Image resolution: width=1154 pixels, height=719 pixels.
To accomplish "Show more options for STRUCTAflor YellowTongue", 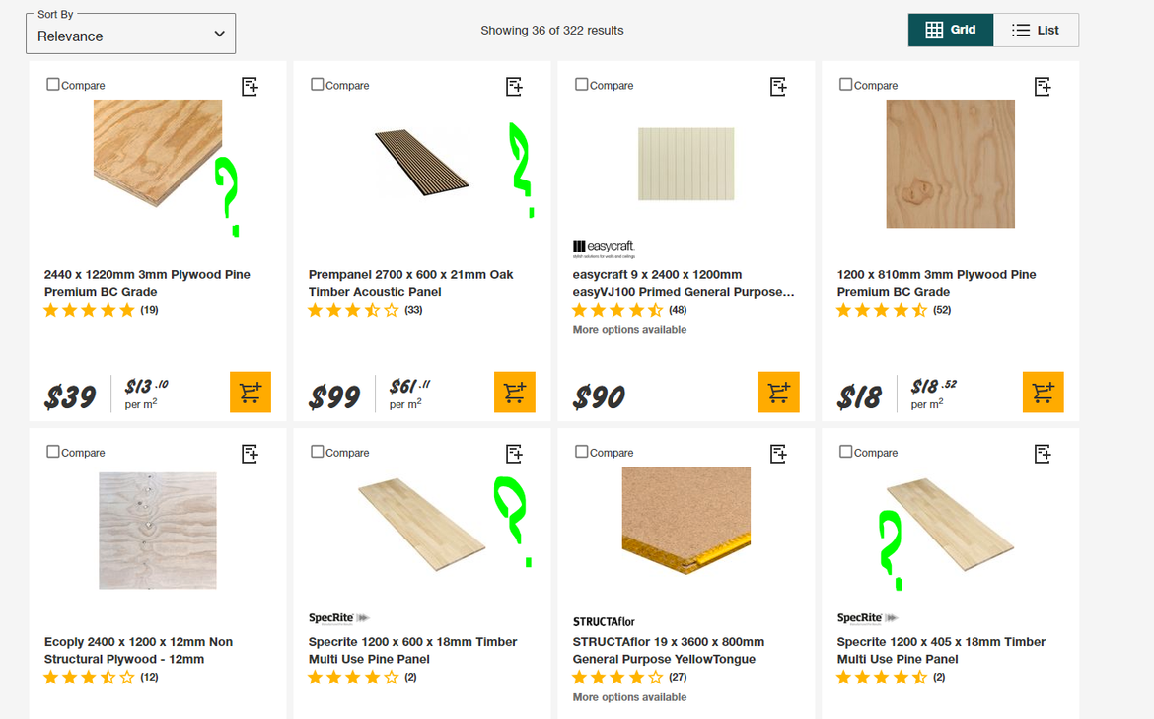I will (x=629, y=697).
